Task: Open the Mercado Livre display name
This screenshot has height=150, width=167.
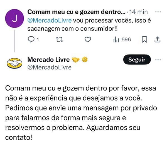Action: point(48,59)
